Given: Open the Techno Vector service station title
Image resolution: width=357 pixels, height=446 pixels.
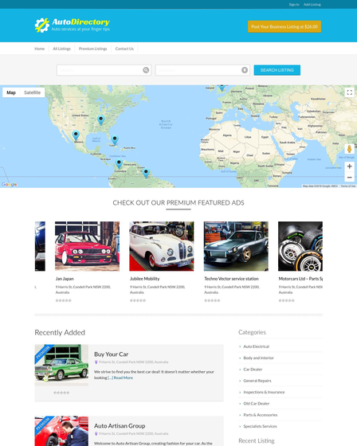Looking at the screenshot, I should pyautogui.click(x=231, y=279).
